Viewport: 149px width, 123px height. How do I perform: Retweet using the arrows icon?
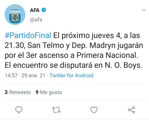(x=56, y=110)
